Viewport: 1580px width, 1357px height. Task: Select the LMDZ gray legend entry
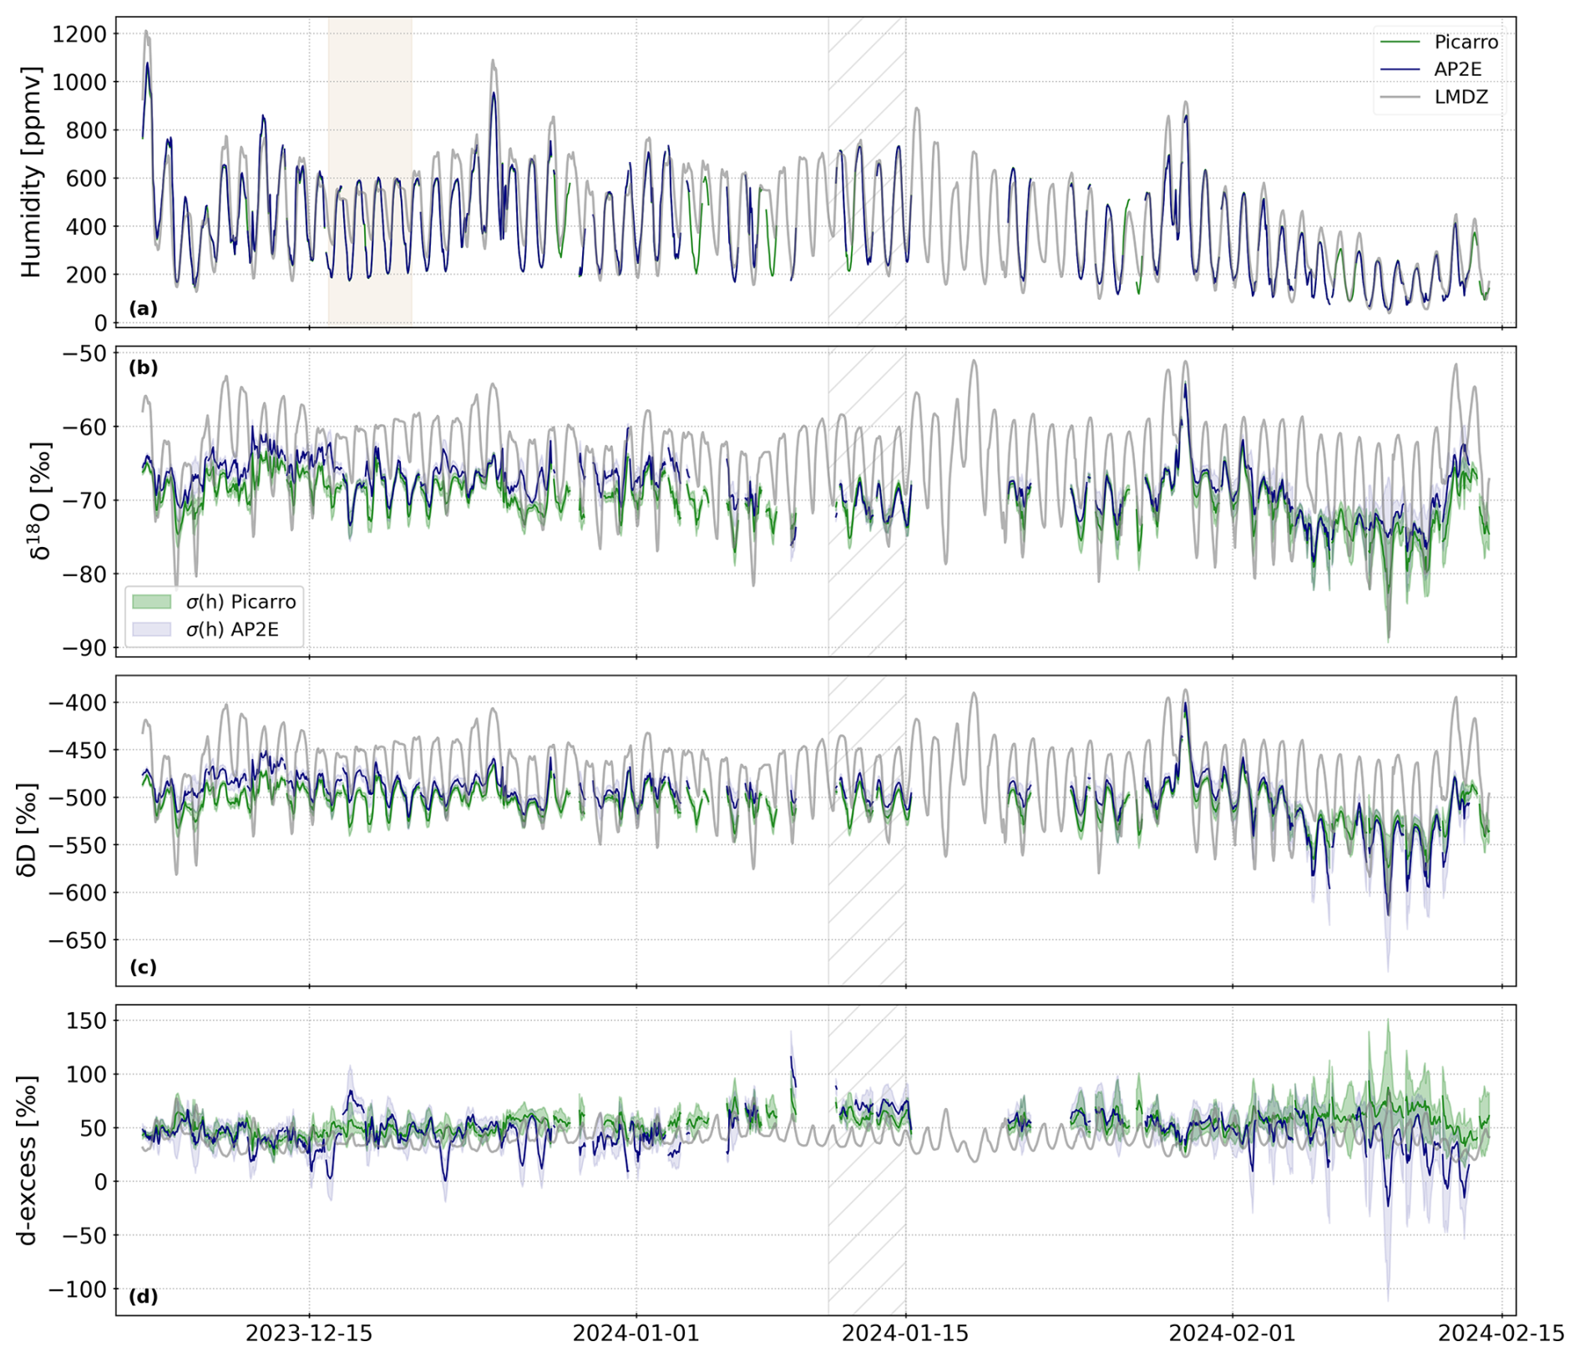(1461, 97)
